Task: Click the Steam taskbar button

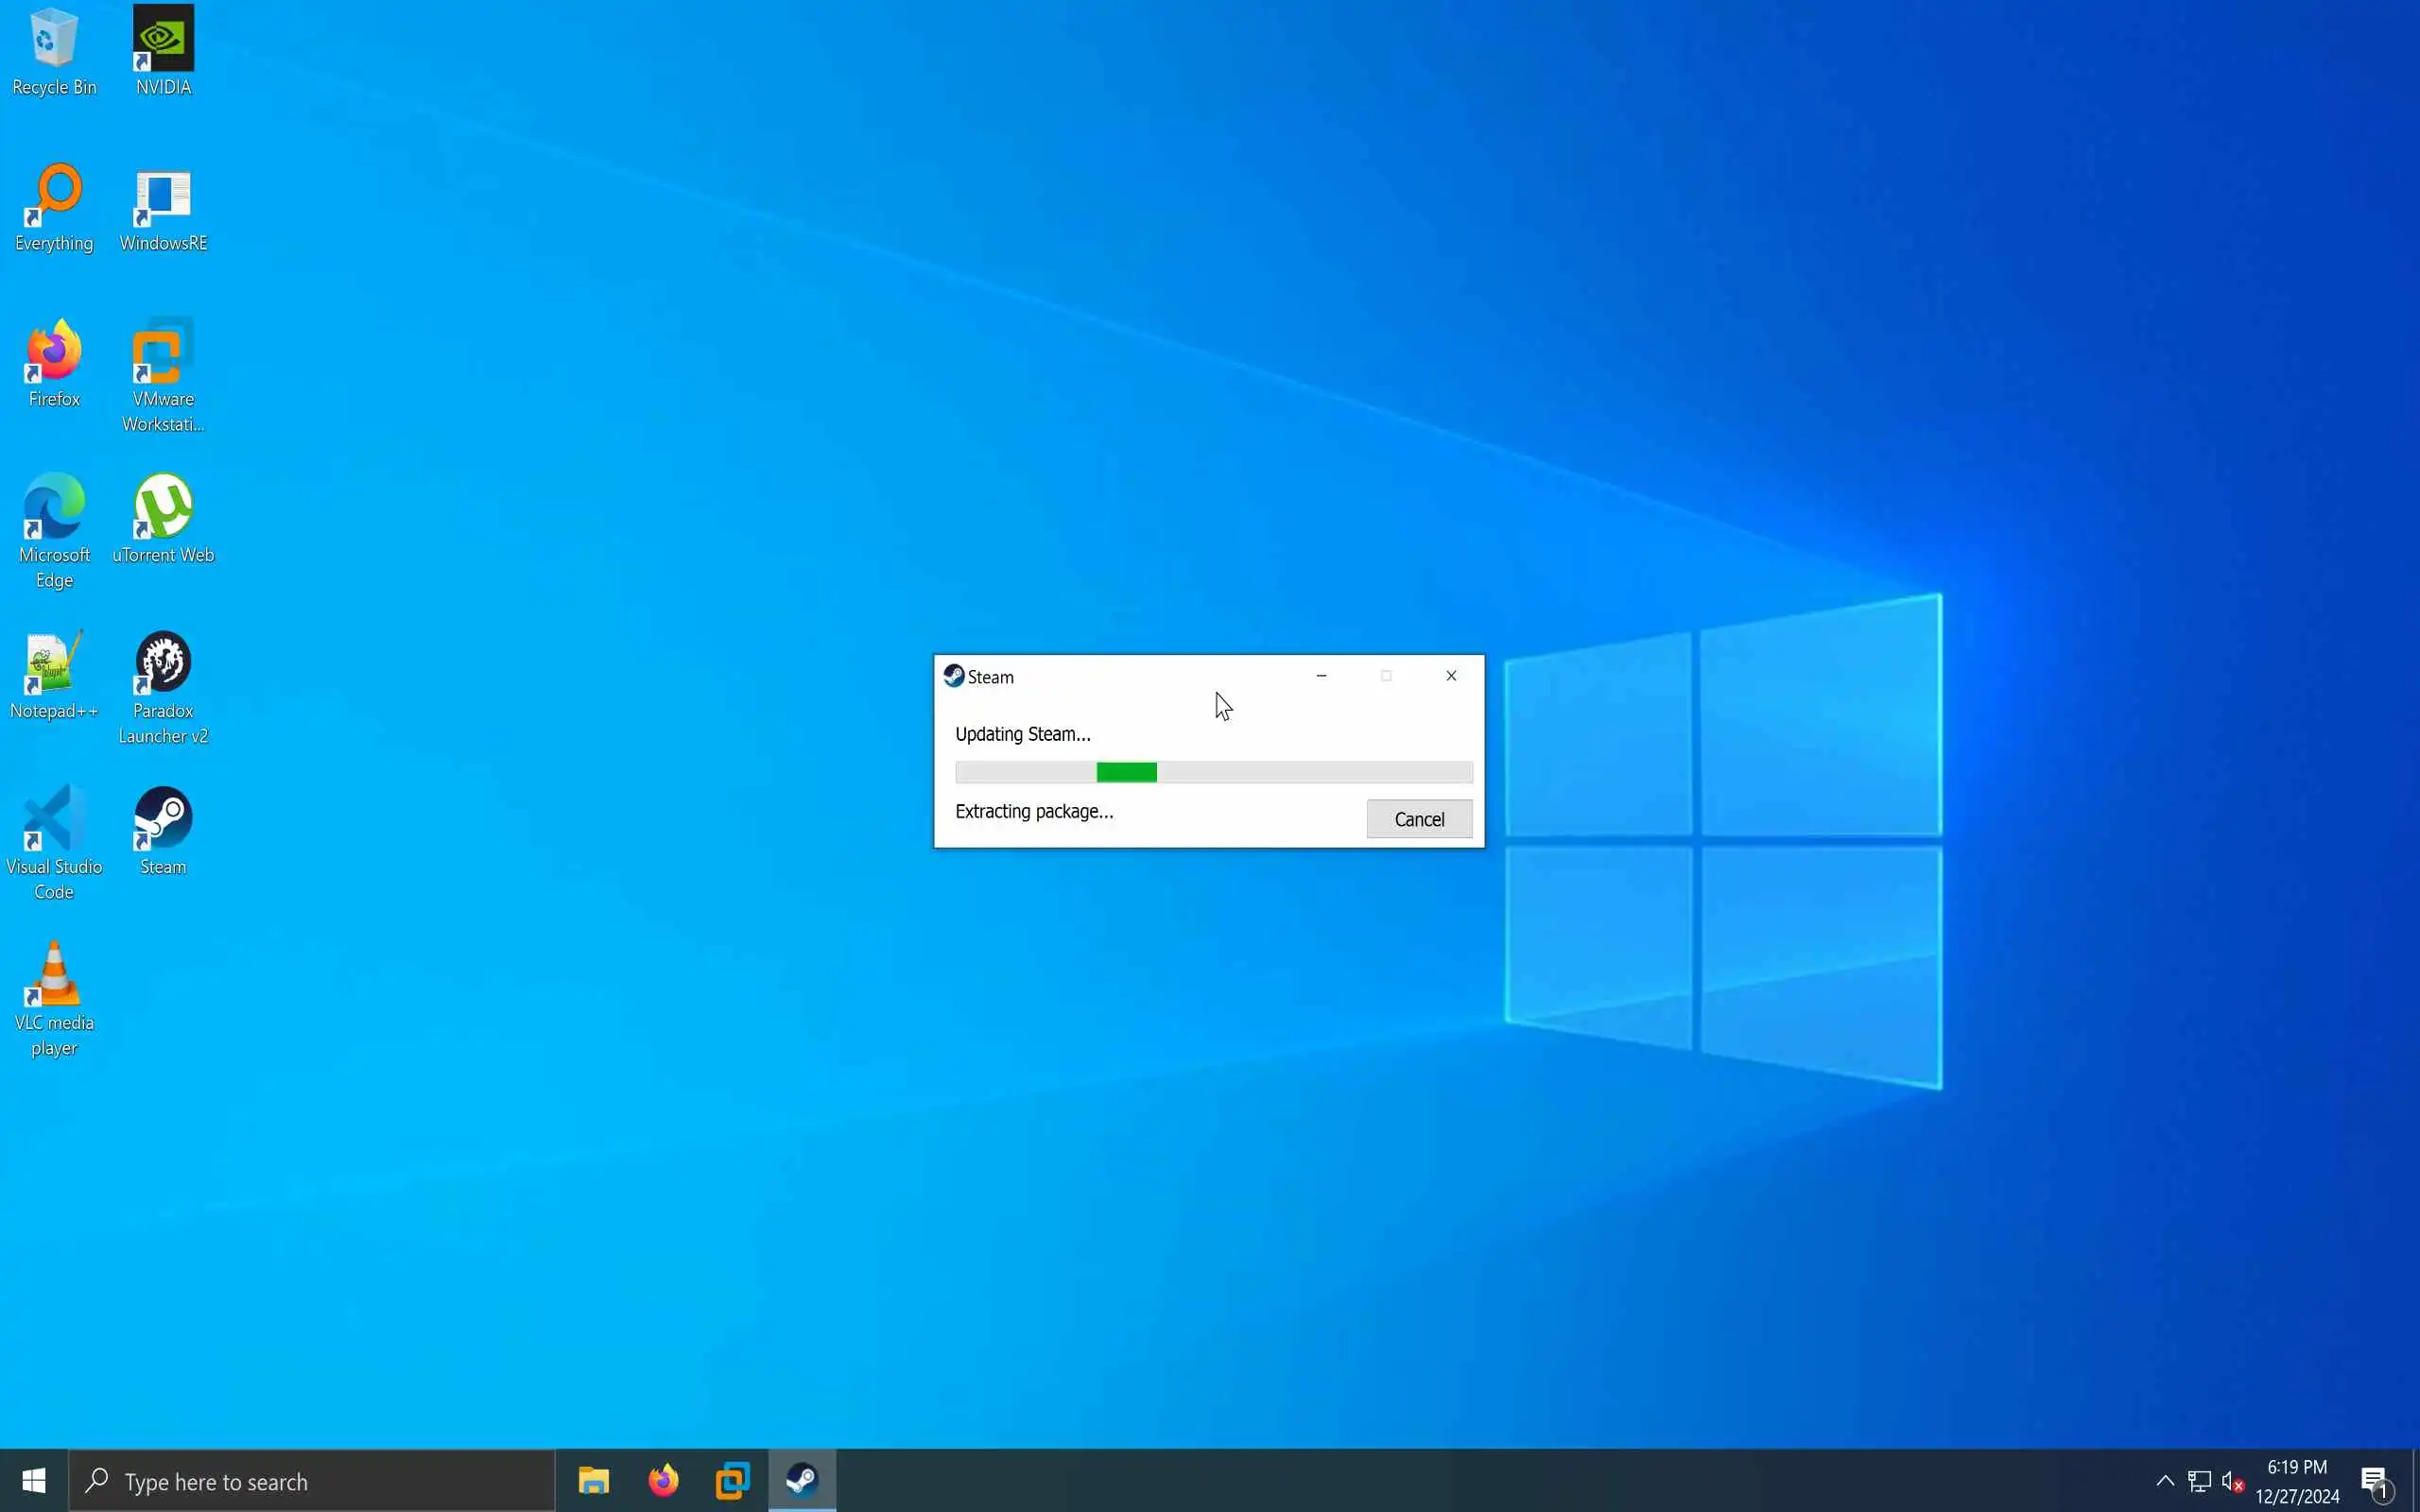Action: click(802, 1480)
